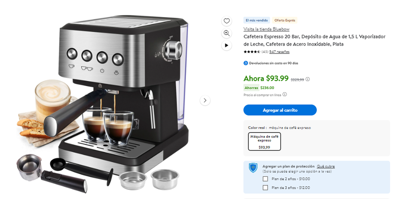
Task: Play the product video icon
Action: [226, 45]
